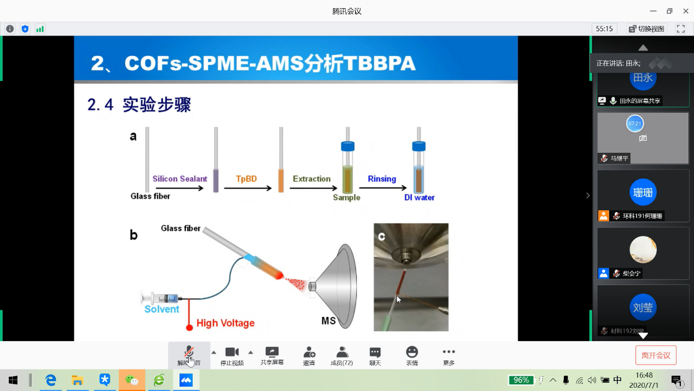This screenshot has width=694, height=391.
Task: Stop video with 停止视频 button
Action: 232,355
